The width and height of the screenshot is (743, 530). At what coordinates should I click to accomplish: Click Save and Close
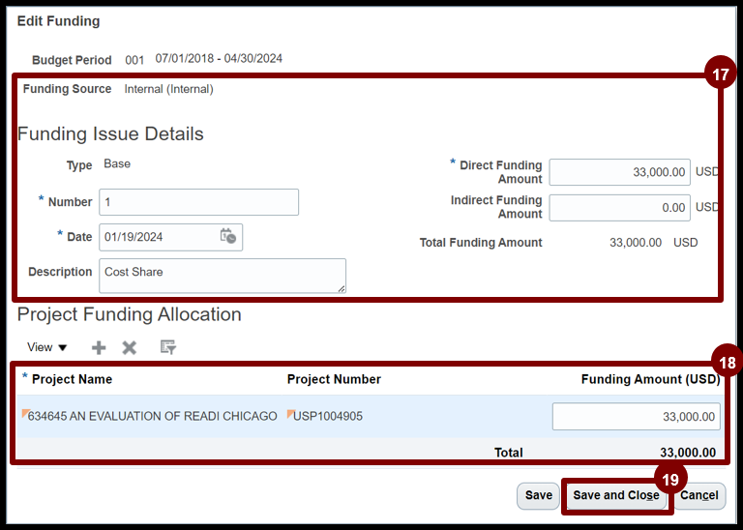pos(616,495)
